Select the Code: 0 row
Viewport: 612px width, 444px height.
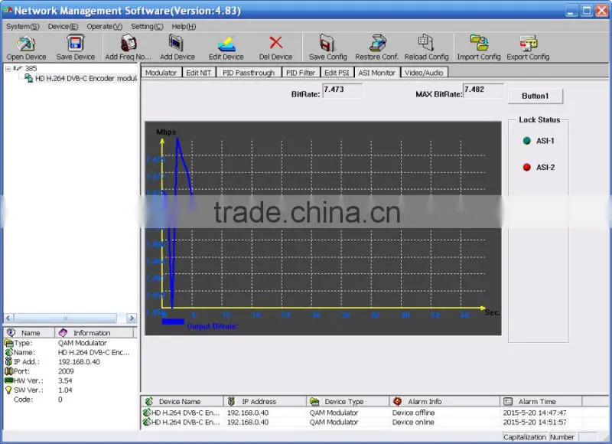pos(70,399)
